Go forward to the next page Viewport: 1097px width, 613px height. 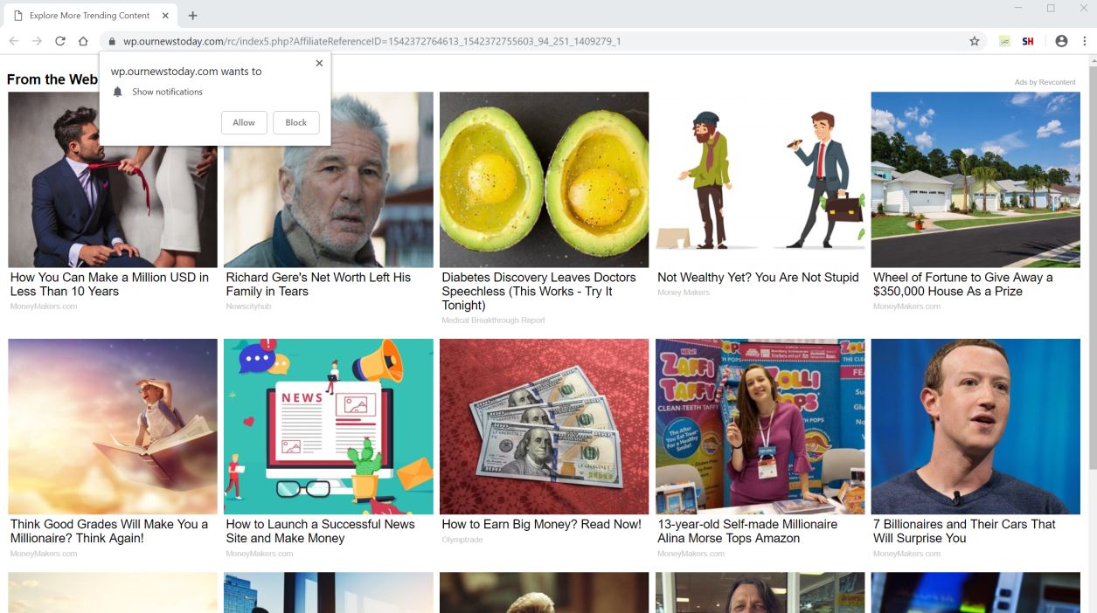click(37, 41)
